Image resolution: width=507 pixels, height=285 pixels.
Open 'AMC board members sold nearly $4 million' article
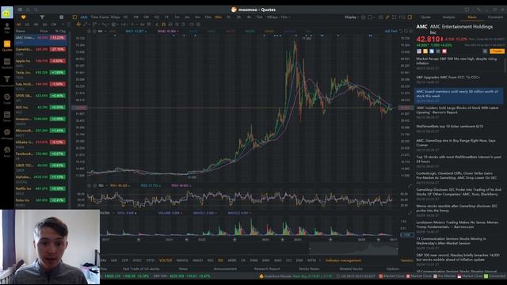point(459,96)
